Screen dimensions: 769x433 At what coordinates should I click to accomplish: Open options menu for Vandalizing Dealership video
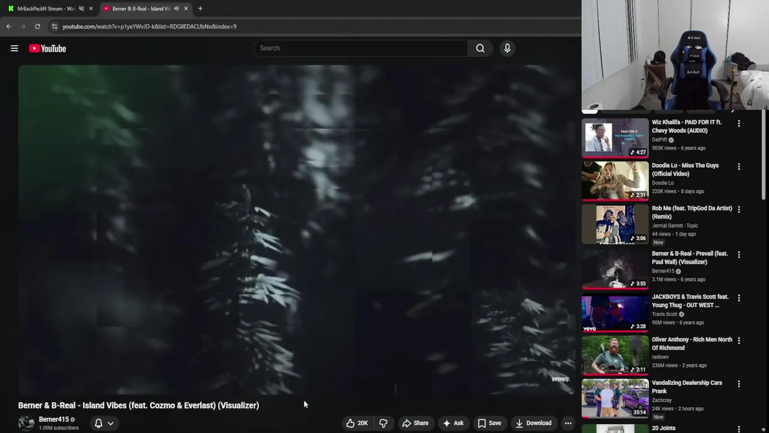pyautogui.click(x=739, y=384)
